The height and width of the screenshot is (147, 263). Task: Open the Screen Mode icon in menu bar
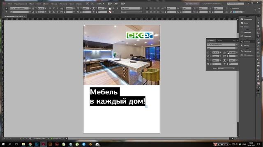pyautogui.click(x=116, y=4)
